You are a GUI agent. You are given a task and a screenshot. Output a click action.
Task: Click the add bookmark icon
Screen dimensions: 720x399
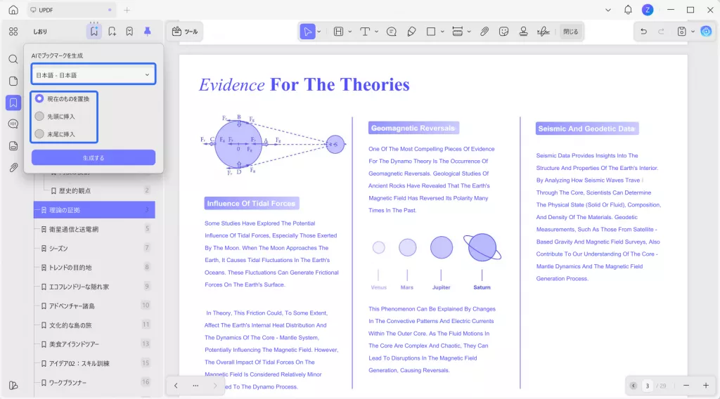point(112,31)
